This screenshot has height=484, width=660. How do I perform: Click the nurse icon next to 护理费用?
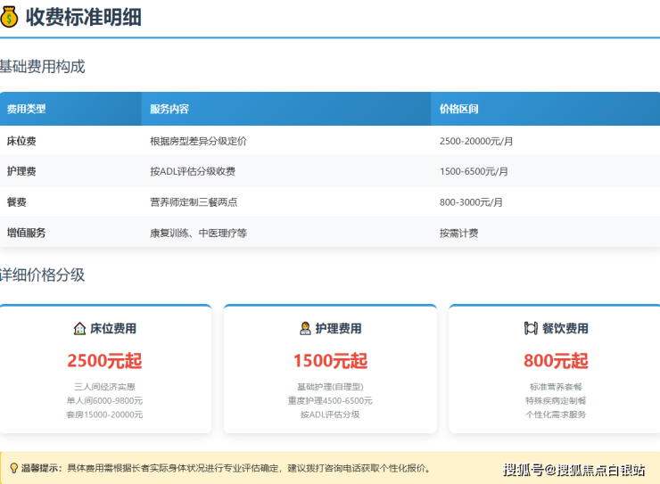pos(305,328)
